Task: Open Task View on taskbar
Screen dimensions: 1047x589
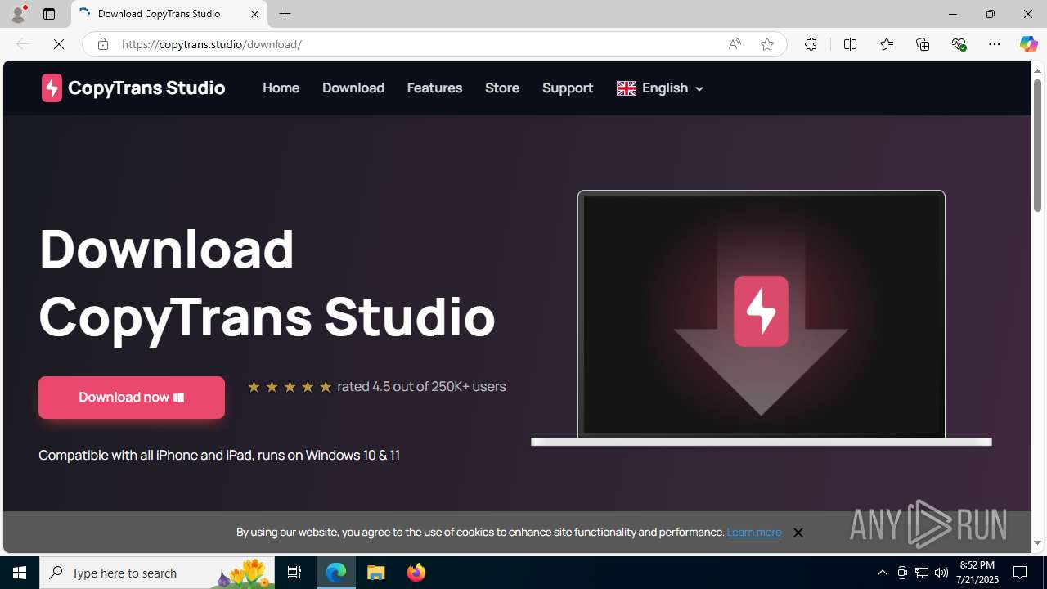Action: [x=294, y=573]
